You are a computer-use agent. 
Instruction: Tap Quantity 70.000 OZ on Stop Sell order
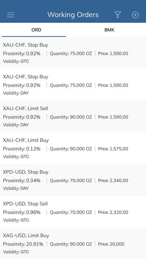click(x=71, y=212)
